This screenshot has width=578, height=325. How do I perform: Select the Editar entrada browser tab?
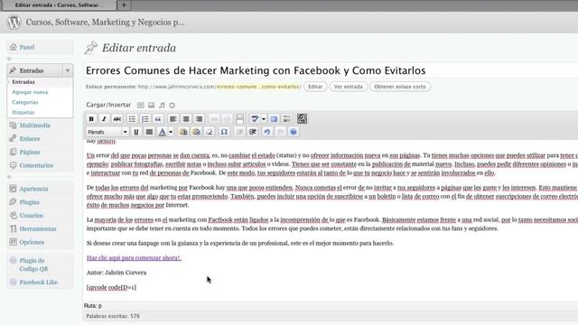[59, 5]
